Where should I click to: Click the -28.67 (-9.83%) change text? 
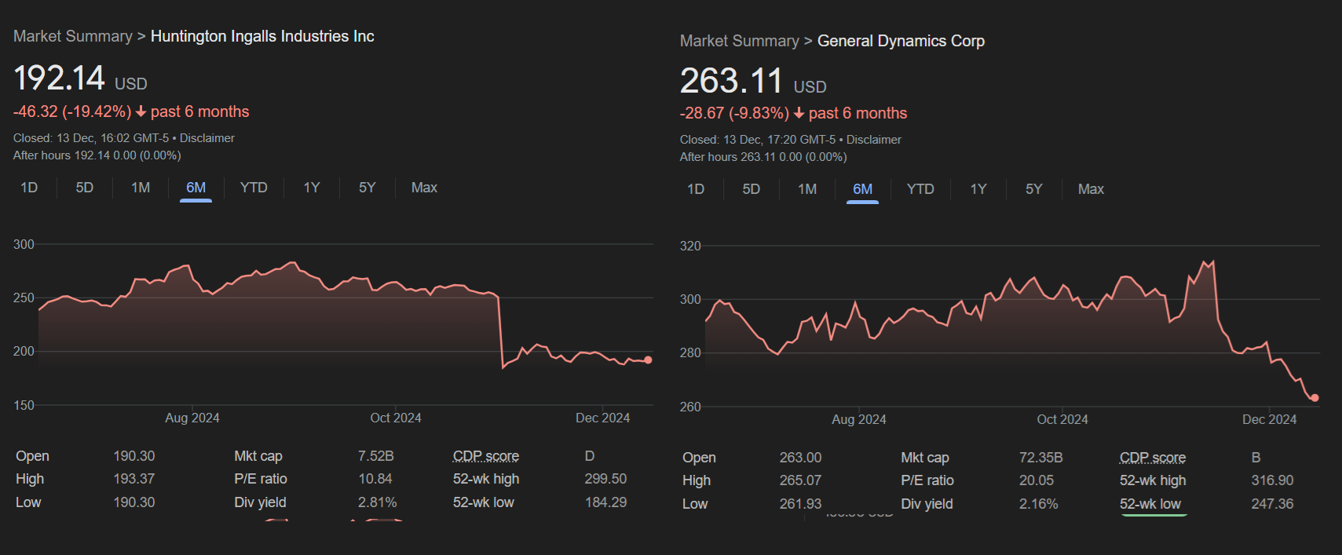point(734,113)
